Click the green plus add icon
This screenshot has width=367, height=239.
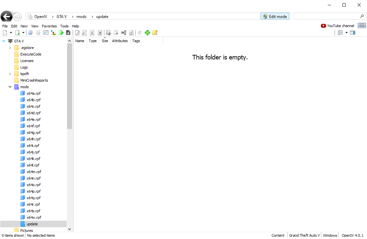point(148,33)
